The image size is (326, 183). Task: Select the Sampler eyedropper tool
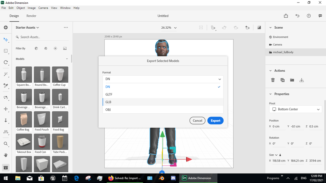6,86
